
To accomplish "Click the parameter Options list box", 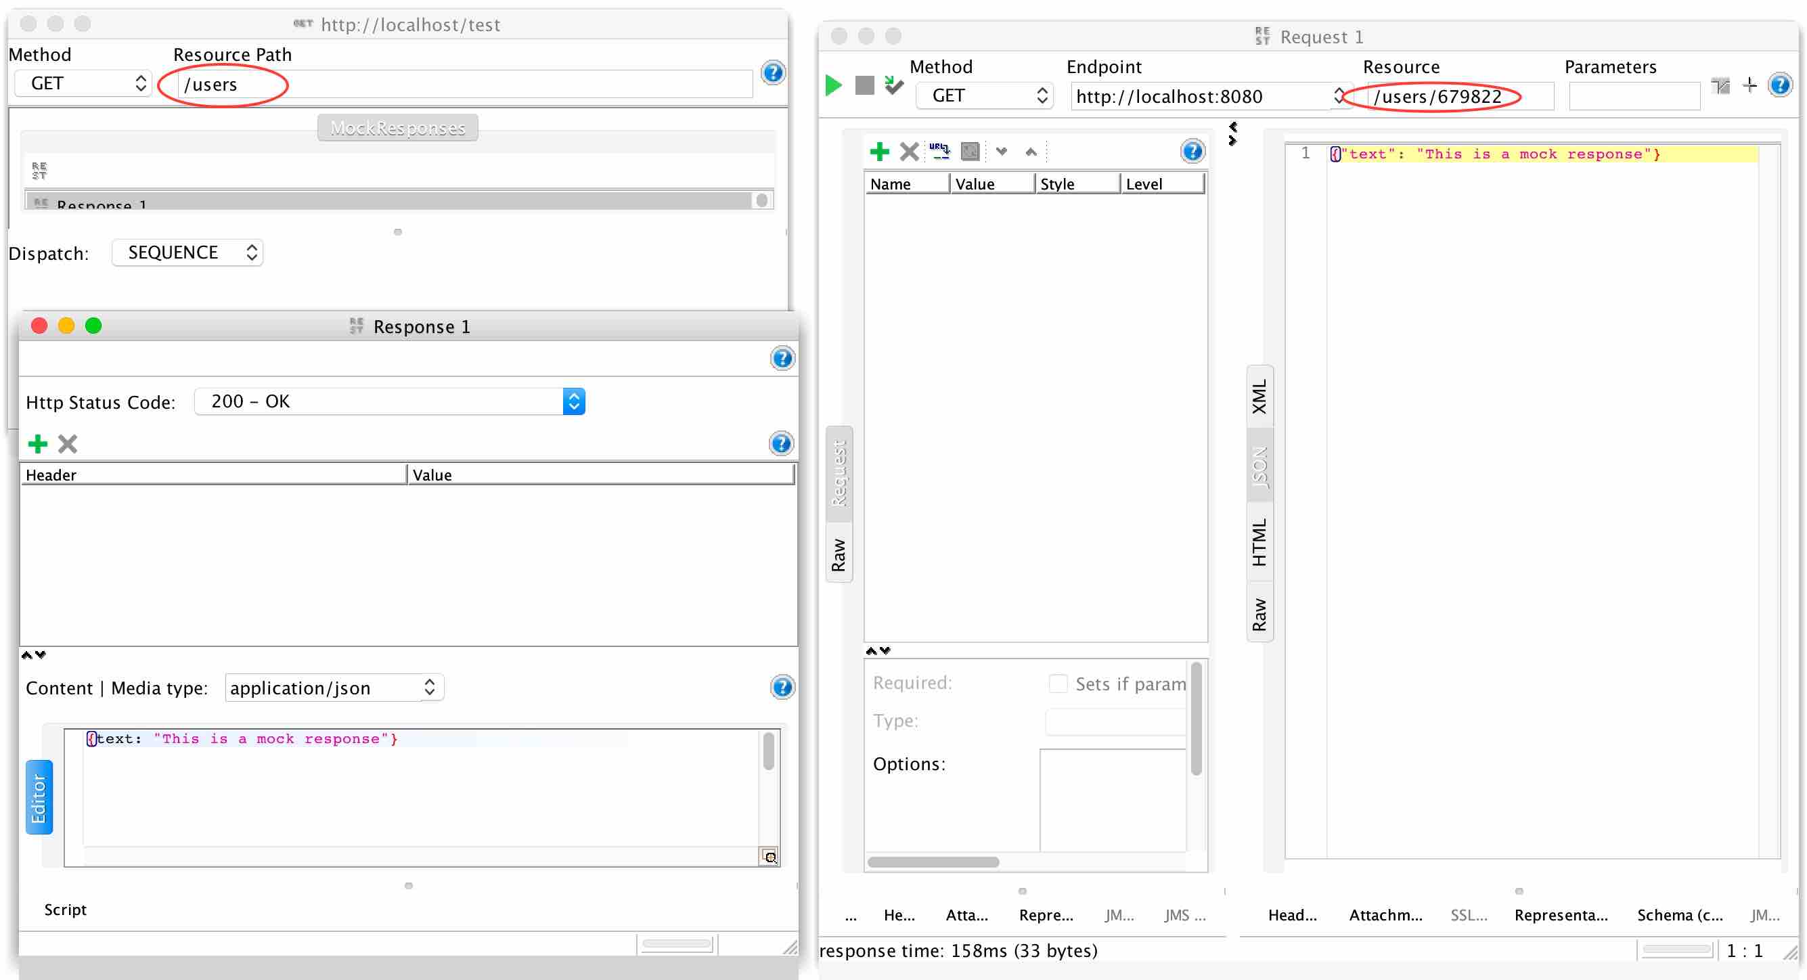I will (x=1113, y=801).
